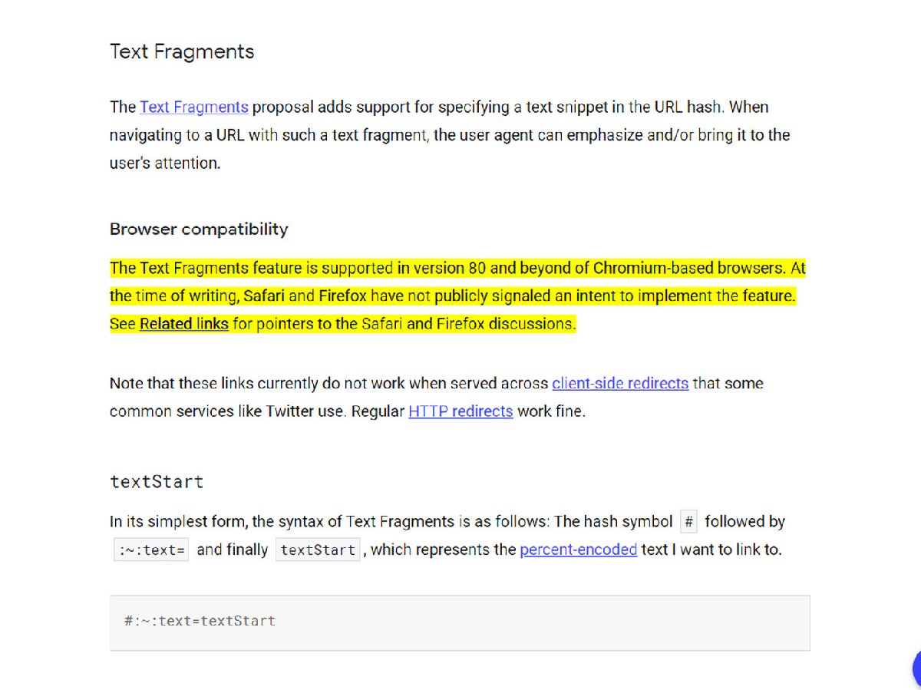Click the highlighted word Chromium-based
Screen dimensions: 921x690
tap(652, 269)
